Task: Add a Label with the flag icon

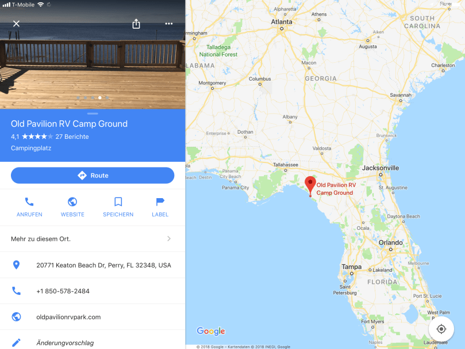Action: click(160, 202)
